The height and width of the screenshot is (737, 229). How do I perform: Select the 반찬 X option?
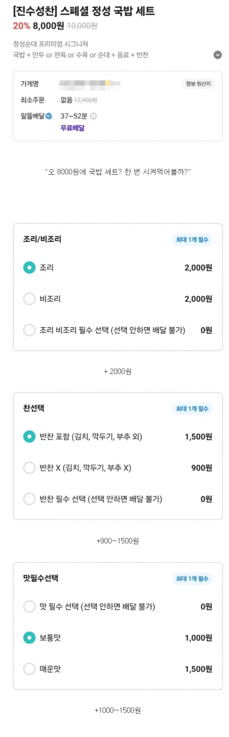[x=29, y=468]
